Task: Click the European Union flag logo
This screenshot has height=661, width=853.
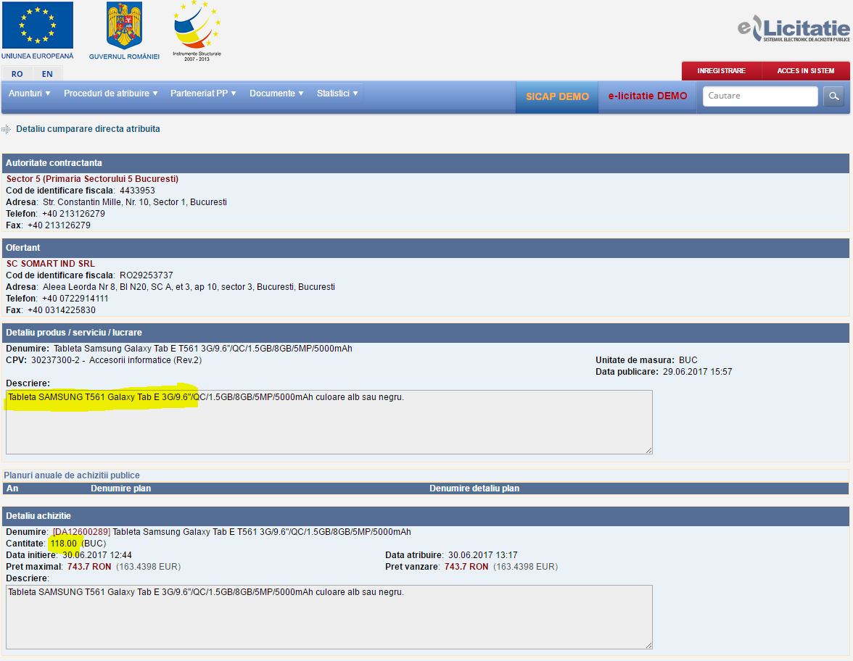Action: tap(38, 25)
